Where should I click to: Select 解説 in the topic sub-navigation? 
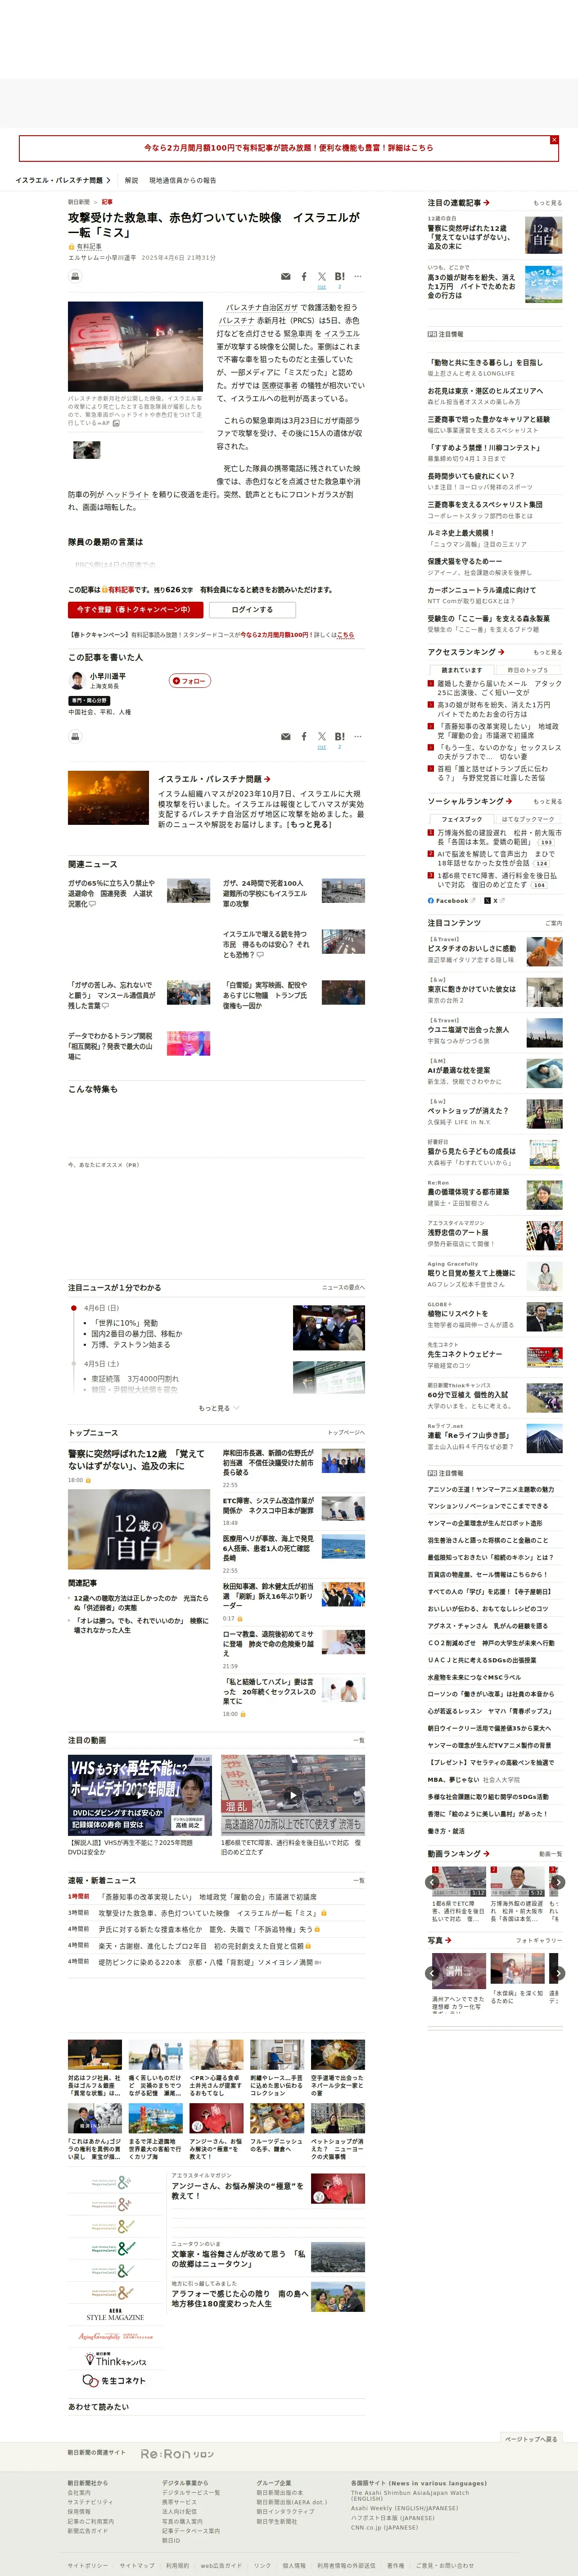pyautogui.click(x=132, y=181)
